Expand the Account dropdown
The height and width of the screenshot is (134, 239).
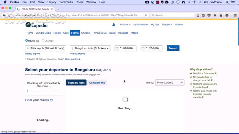coord(125,25)
